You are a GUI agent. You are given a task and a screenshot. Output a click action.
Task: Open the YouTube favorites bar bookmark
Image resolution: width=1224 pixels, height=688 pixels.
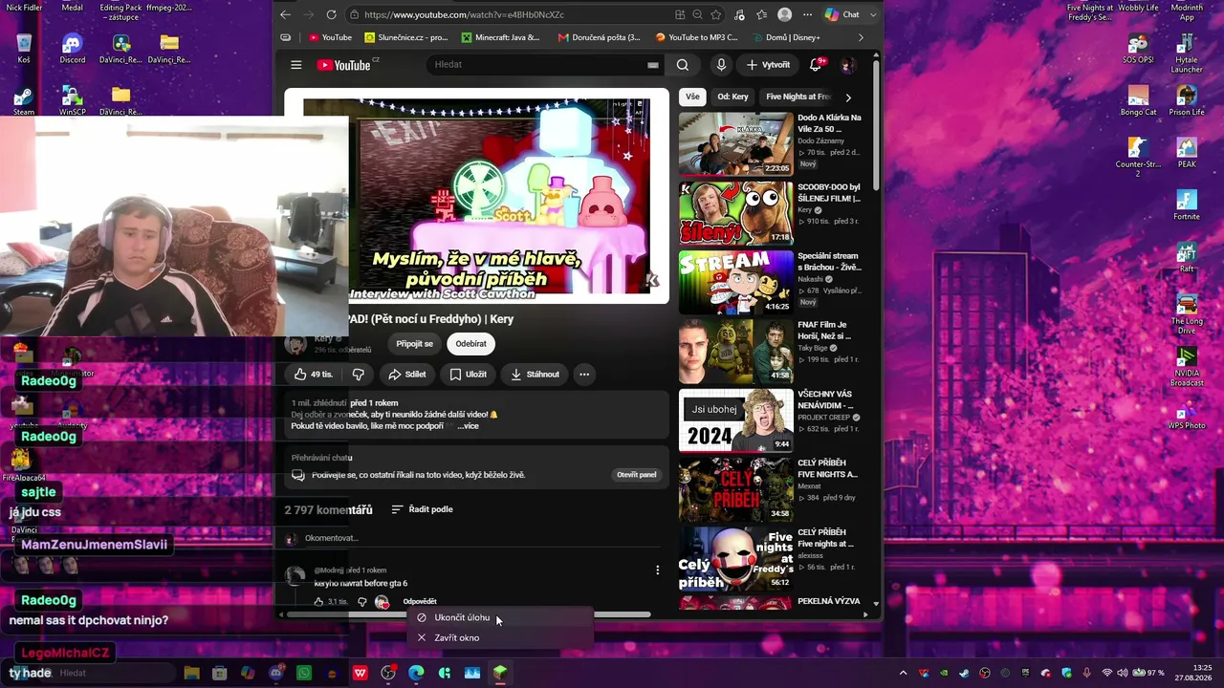pyautogui.click(x=330, y=37)
